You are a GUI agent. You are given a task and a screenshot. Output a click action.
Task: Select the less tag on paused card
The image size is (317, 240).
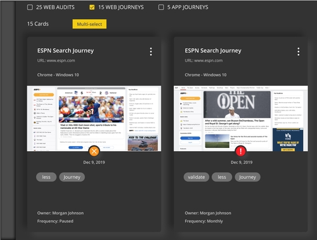(x=46, y=177)
